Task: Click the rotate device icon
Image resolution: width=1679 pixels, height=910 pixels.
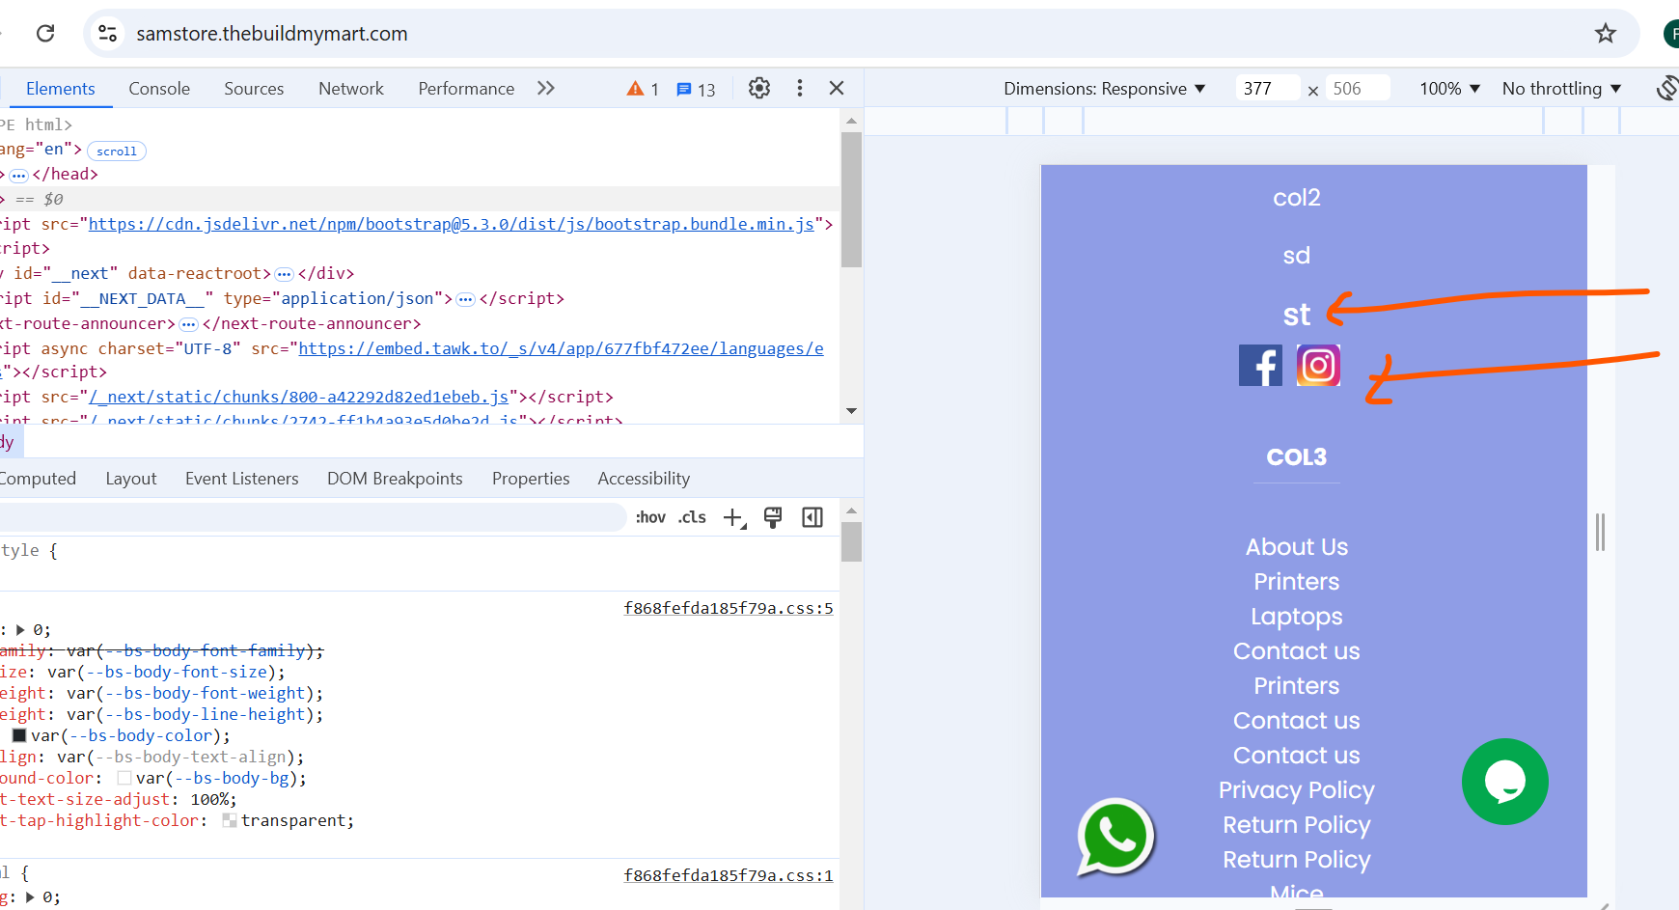Action: pos(1667,88)
